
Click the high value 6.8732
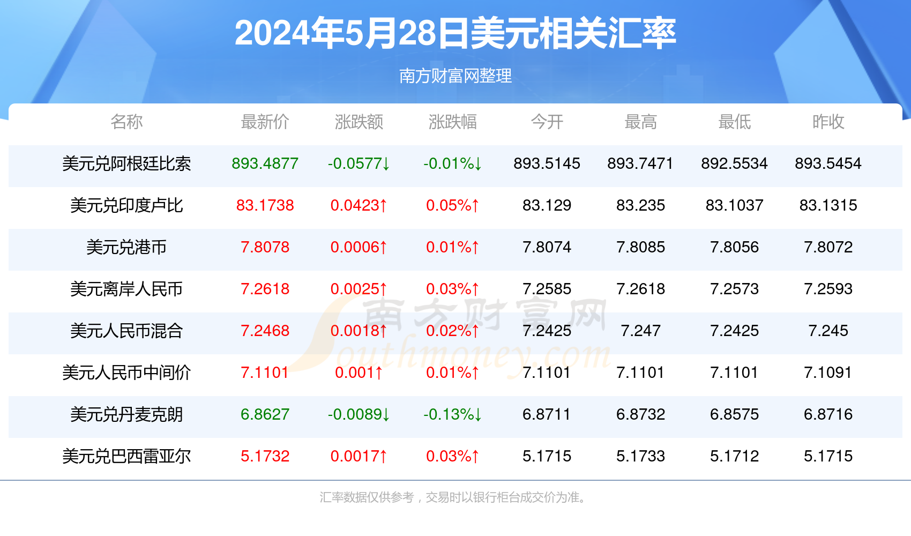640,414
